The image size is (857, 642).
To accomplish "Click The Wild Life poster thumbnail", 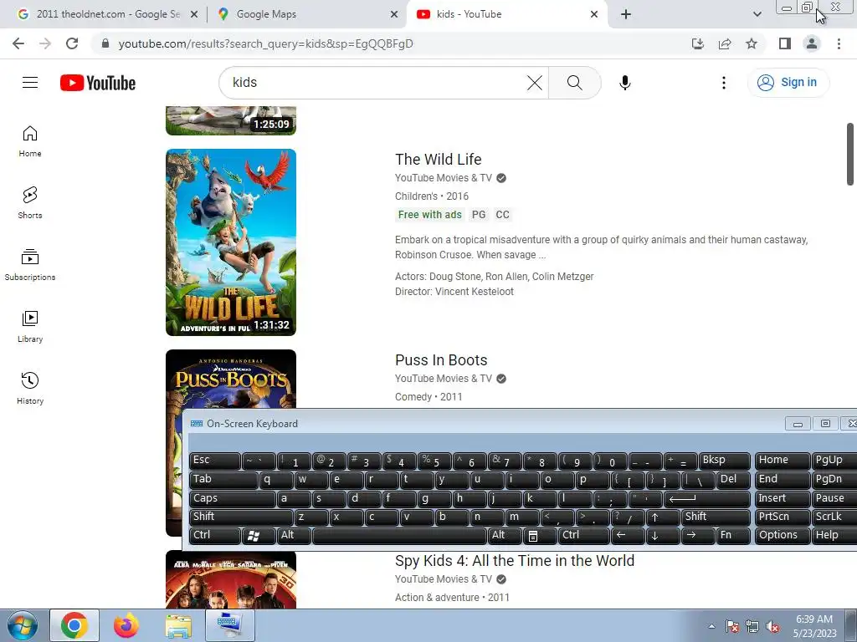I will coord(231,242).
